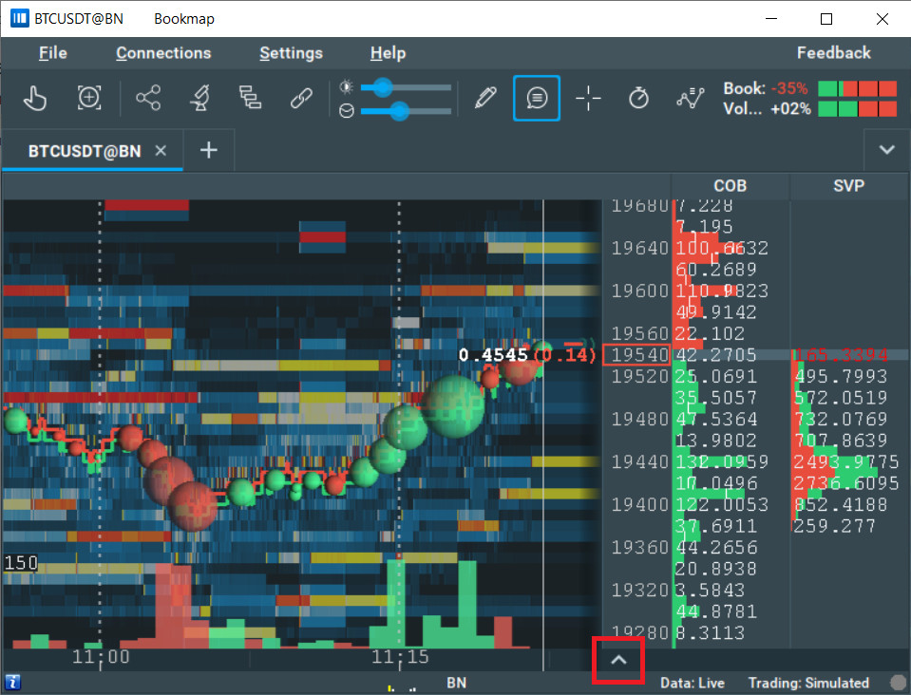Viewport: 911px width, 695px height.
Task: Open the stopwatch timer tool
Action: coord(638,98)
